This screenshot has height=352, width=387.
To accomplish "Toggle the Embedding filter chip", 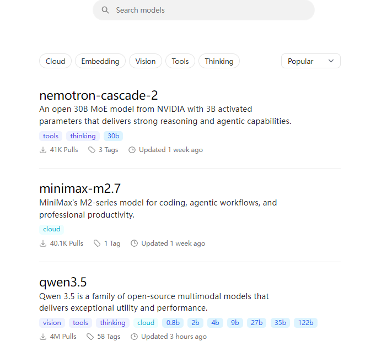I will pyautogui.click(x=100, y=61).
